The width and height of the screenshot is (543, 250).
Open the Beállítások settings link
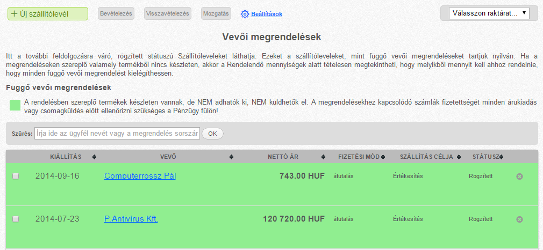(267, 14)
